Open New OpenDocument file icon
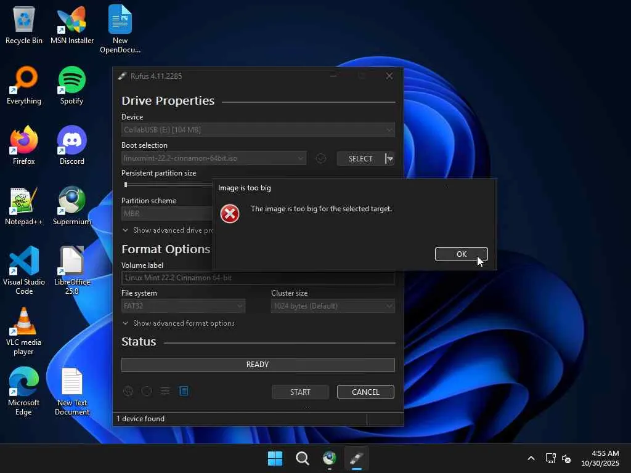The width and height of the screenshot is (631, 473). (120, 29)
